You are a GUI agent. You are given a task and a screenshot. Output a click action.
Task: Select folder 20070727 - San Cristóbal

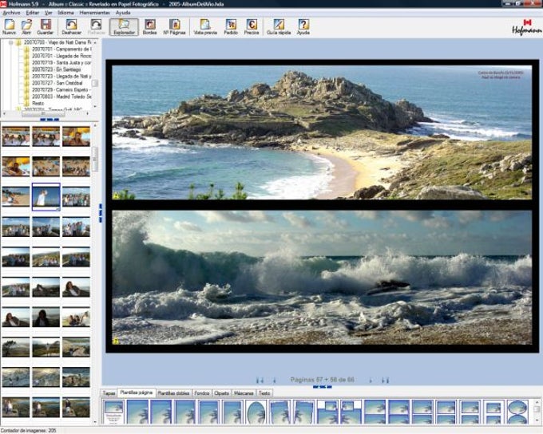(x=54, y=83)
